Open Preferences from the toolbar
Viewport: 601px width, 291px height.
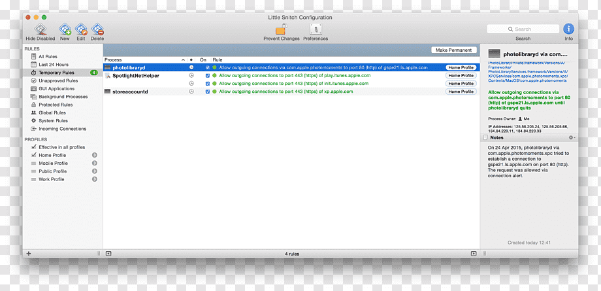316,29
